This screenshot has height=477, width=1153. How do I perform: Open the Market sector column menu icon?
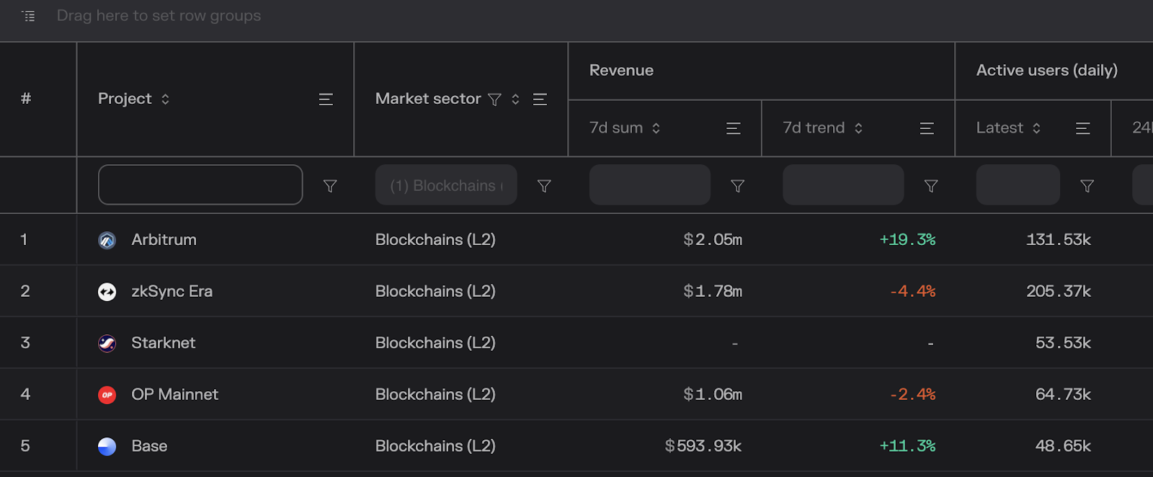540,99
